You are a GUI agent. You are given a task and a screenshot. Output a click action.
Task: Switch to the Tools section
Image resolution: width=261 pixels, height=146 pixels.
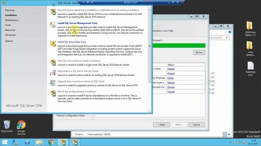(8, 25)
